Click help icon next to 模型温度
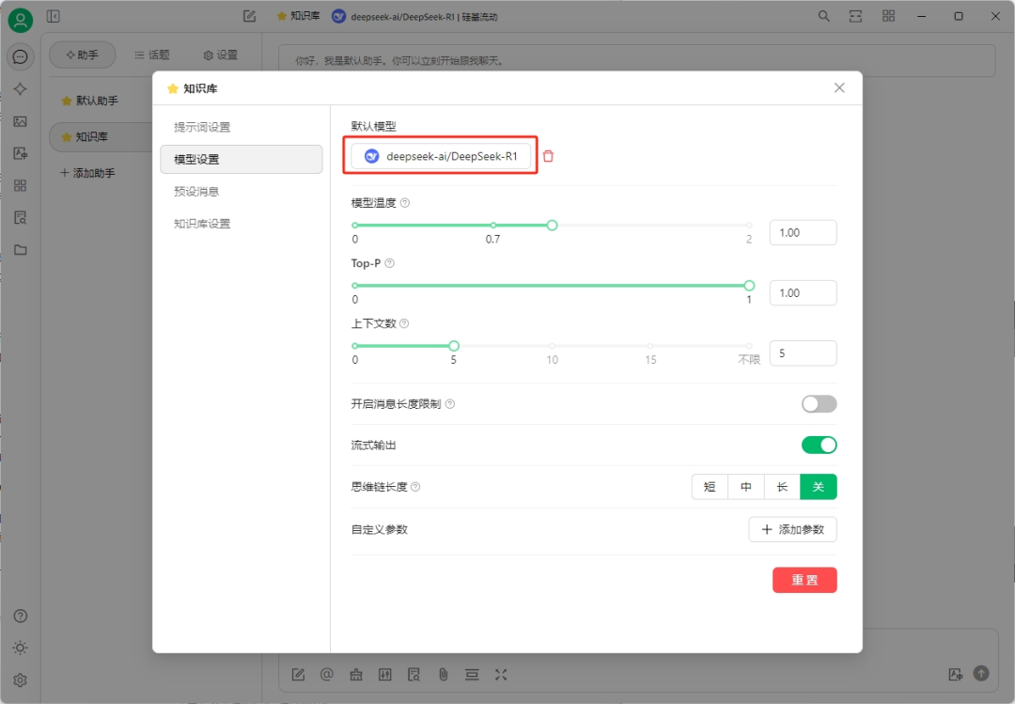Viewport: 1015px width, 704px height. (x=405, y=203)
